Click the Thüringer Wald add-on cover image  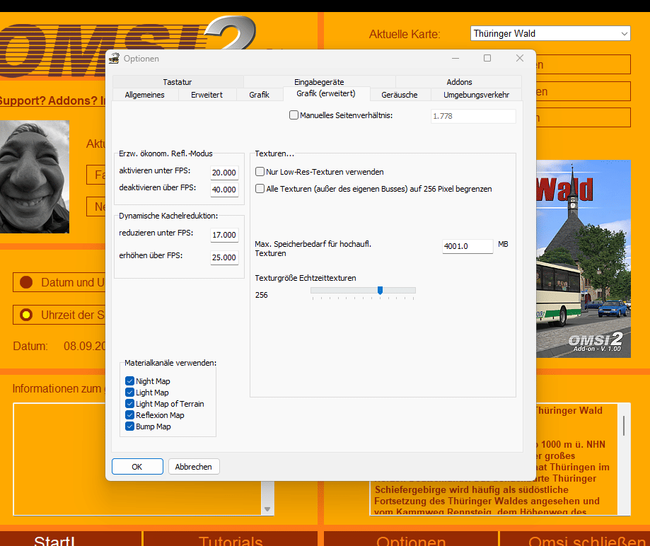(x=584, y=259)
